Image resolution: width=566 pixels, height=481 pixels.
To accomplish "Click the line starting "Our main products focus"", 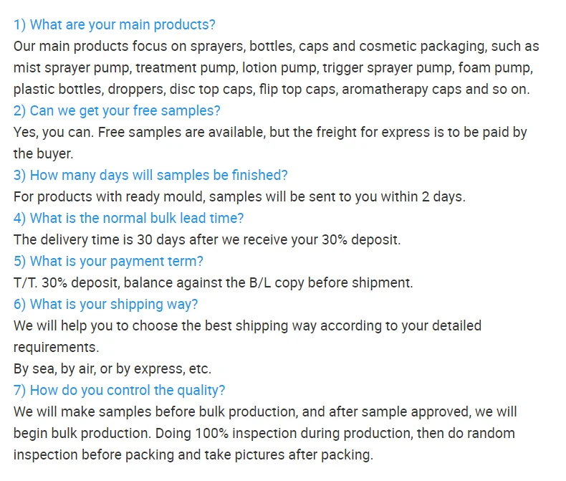I will tap(276, 47).
